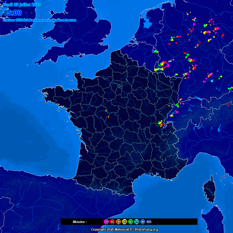Click the dark blue 105 minutes legend swatch
The image size is (233, 233).
(x=149, y=222)
